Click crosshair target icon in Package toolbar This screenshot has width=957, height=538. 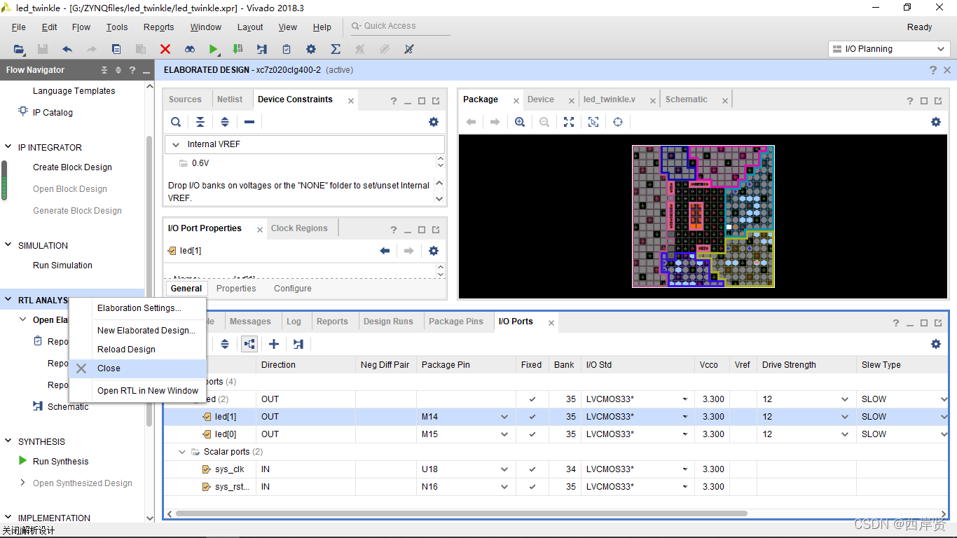[618, 122]
